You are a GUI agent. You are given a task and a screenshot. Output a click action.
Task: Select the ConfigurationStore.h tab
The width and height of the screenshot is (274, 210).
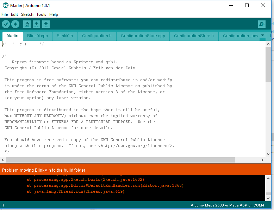pyautogui.click(x=194, y=36)
